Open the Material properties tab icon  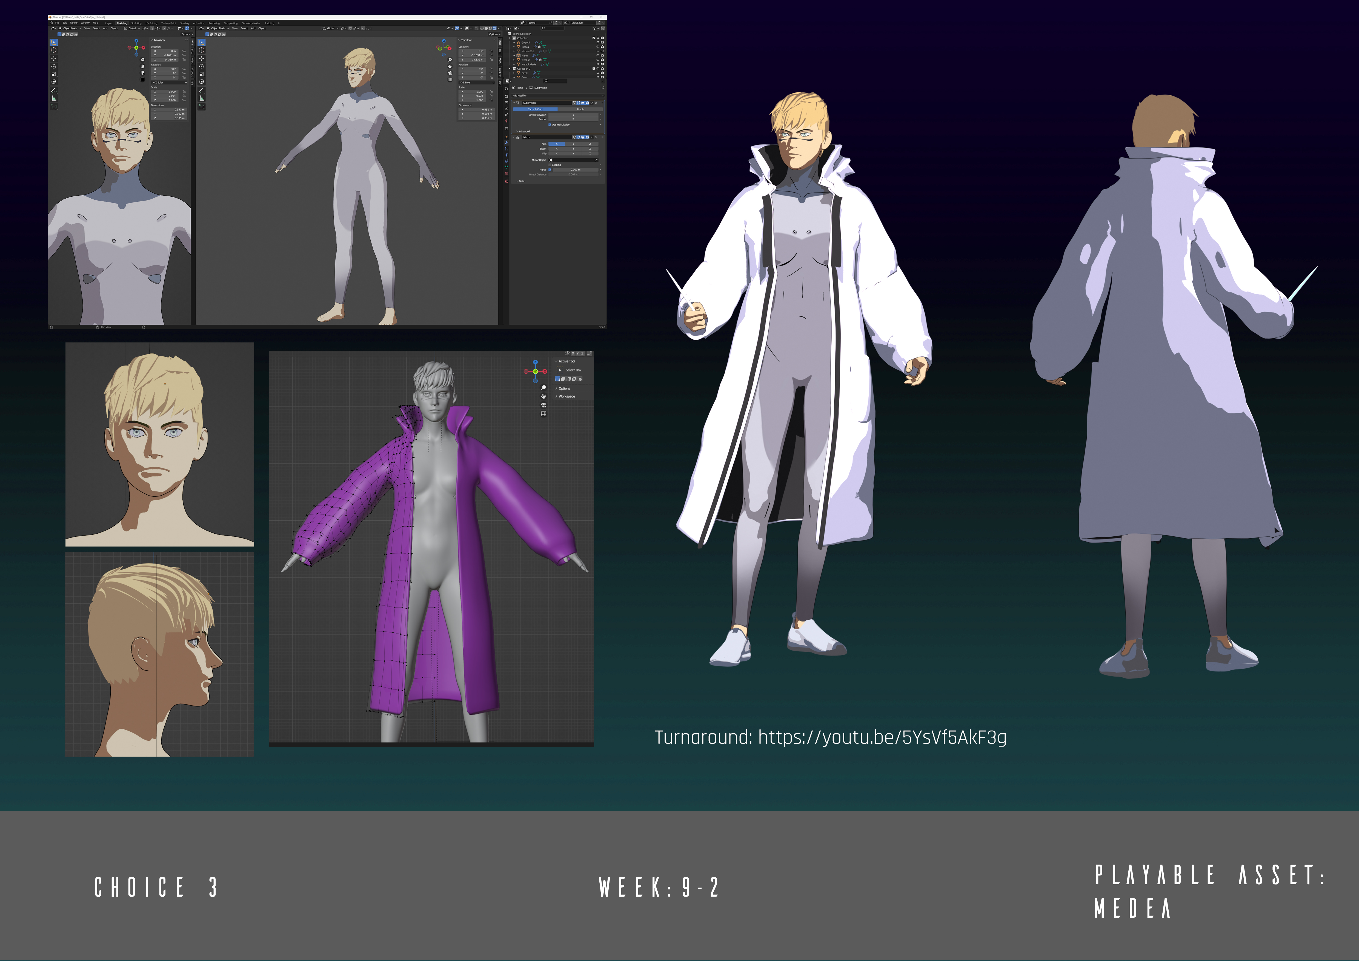[507, 173]
